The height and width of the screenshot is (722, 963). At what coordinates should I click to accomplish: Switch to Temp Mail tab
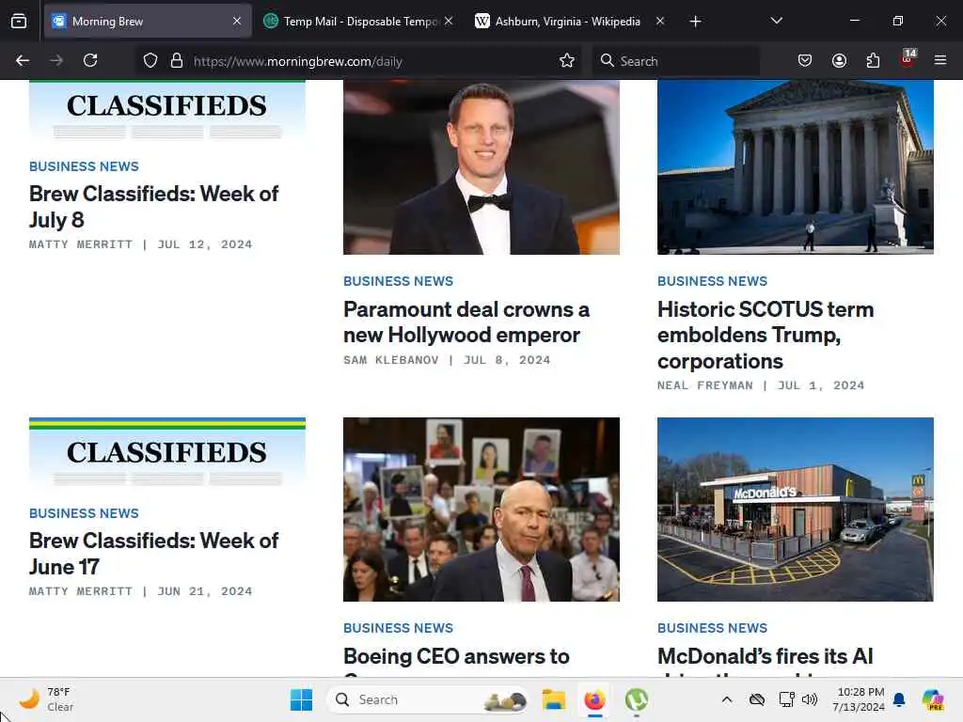pos(359,22)
